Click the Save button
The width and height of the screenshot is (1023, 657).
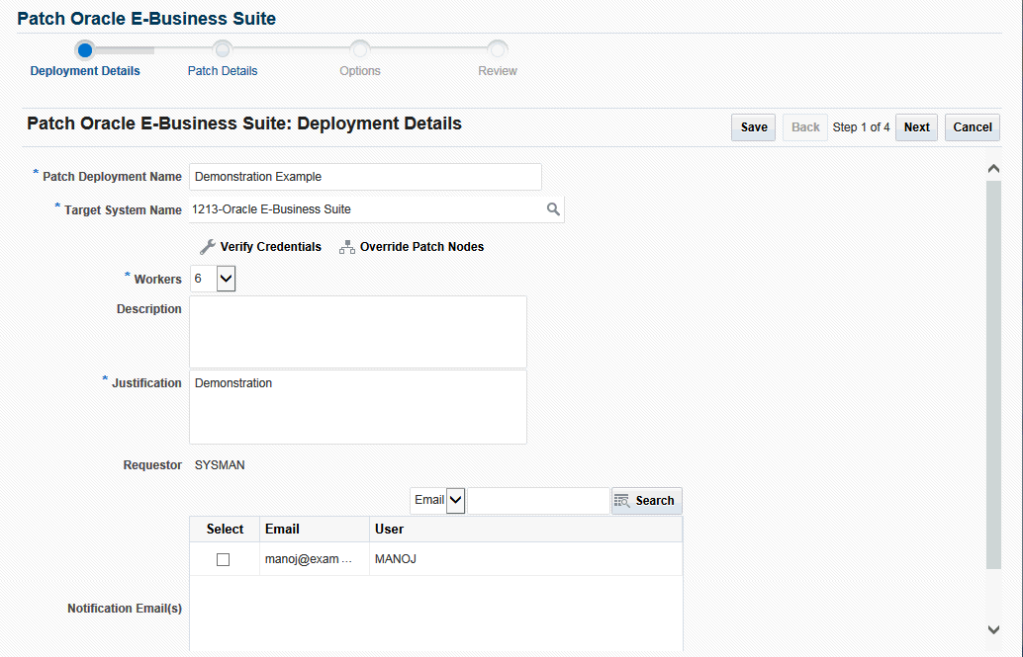pos(754,127)
